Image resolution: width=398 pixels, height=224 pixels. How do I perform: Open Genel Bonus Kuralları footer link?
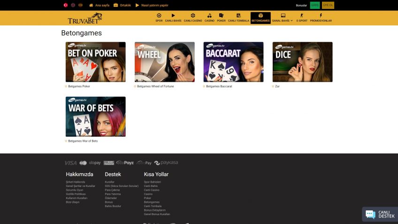(x=157, y=215)
